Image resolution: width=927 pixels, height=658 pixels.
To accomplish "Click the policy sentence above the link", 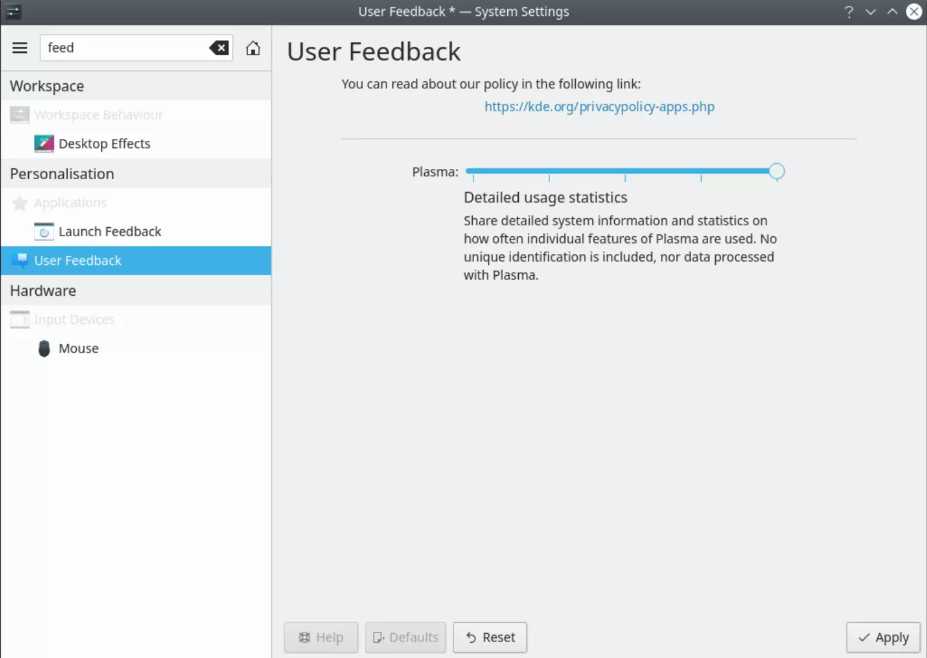I will click(x=491, y=84).
